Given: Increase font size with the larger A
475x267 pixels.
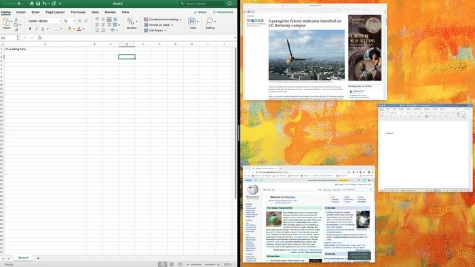Looking at the screenshot, I should pos(80,21).
